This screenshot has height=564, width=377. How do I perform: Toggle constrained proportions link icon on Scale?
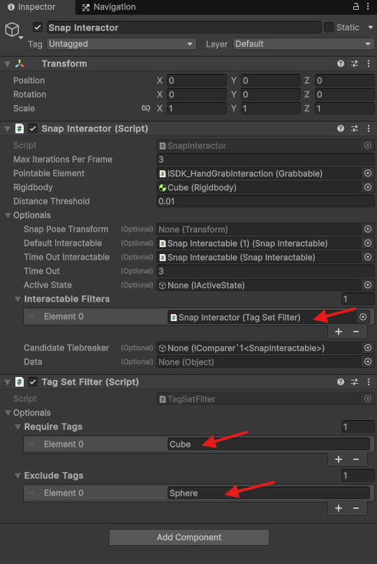click(146, 108)
